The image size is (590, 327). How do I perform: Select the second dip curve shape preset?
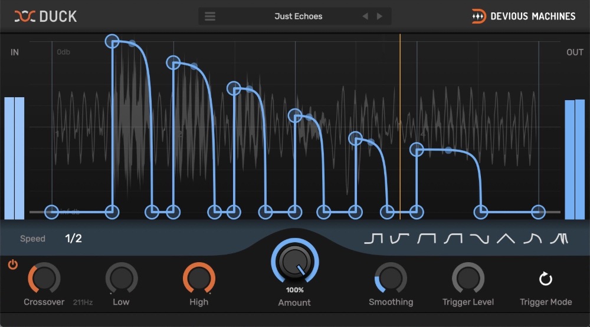(x=399, y=238)
